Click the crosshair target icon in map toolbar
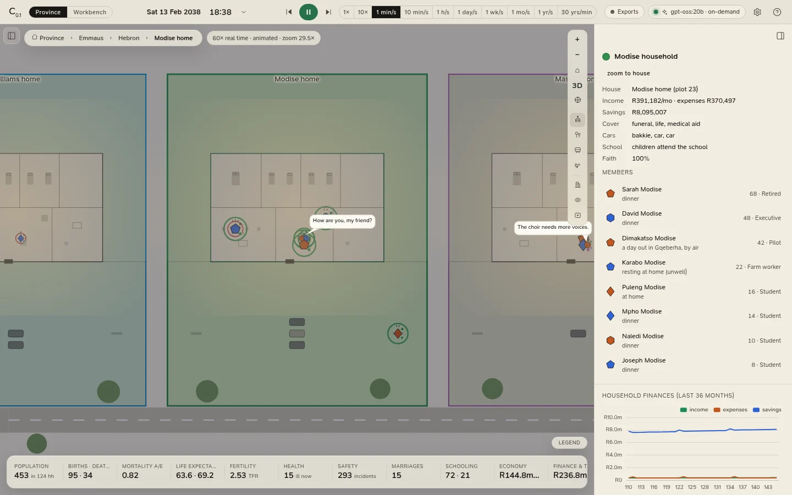 (x=577, y=100)
